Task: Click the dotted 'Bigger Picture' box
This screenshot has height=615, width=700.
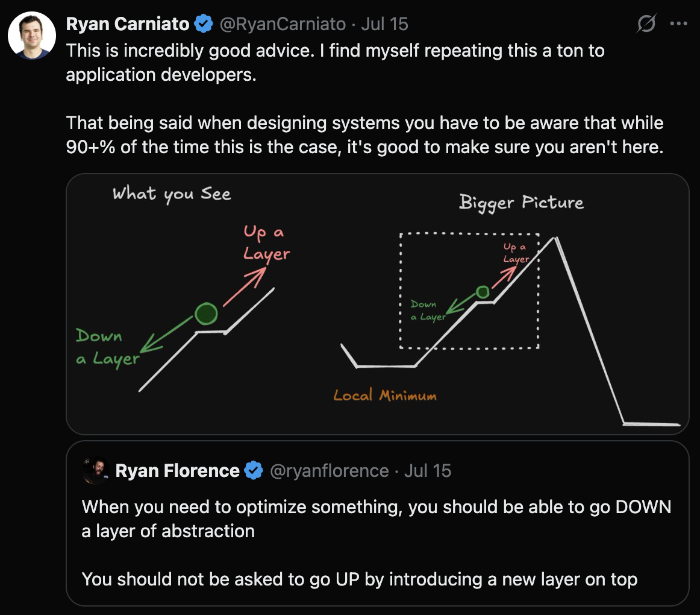Action: (x=470, y=289)
